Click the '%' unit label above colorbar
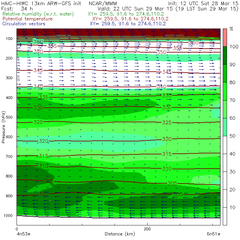Image resolution: width=240 pixels, height=240 pixels. click(x=231, y=29)
